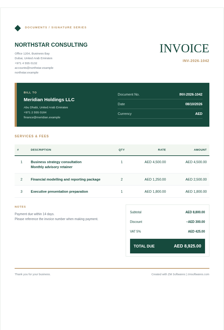The height and width of the screenshot is (330, 224).
Task: Click 'Thank you for your business.' footer
Action: coord(33,274)
